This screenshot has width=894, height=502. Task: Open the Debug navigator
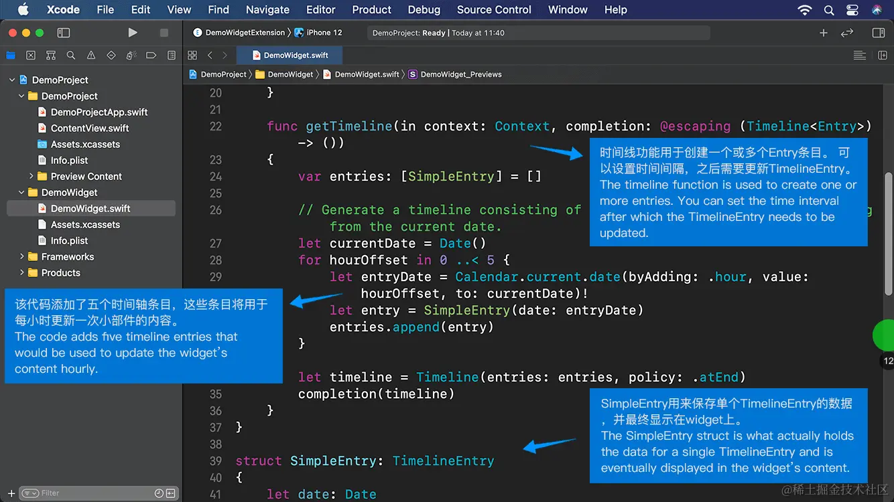click(x=131, y=56)
